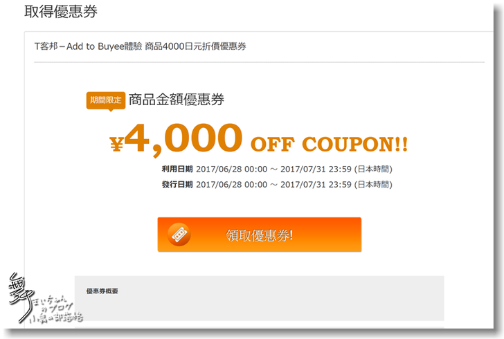Image resolution: width=504 pixels, height=339 pixels.
Task: Click the ticket icon on the orange button
Action: 179,235
